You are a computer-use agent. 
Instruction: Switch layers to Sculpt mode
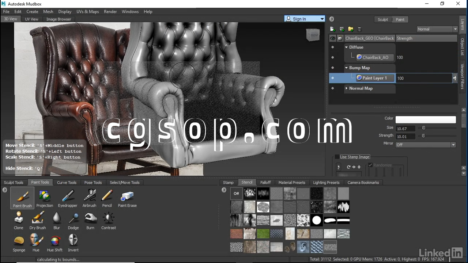coord(383,19)
